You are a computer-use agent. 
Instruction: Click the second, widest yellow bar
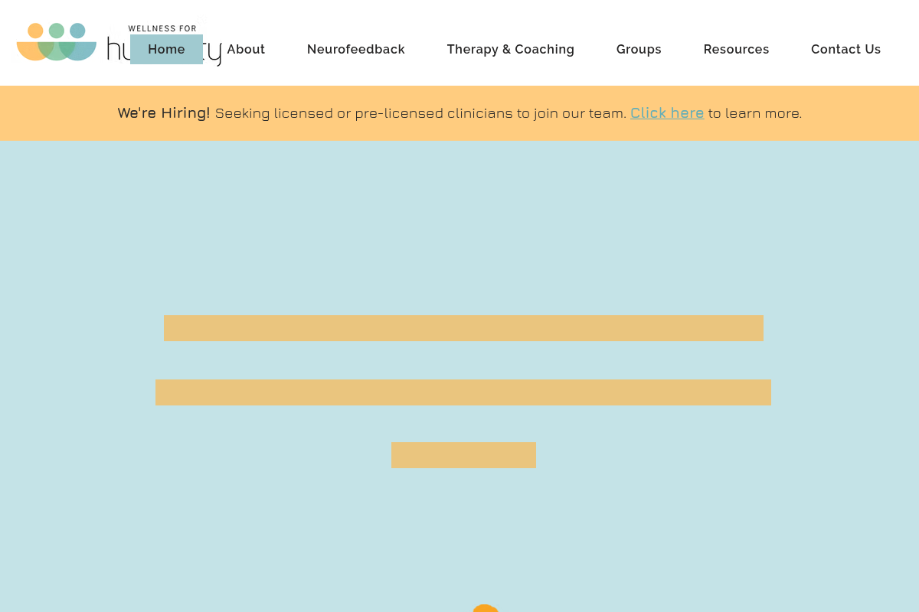(463, 392)
